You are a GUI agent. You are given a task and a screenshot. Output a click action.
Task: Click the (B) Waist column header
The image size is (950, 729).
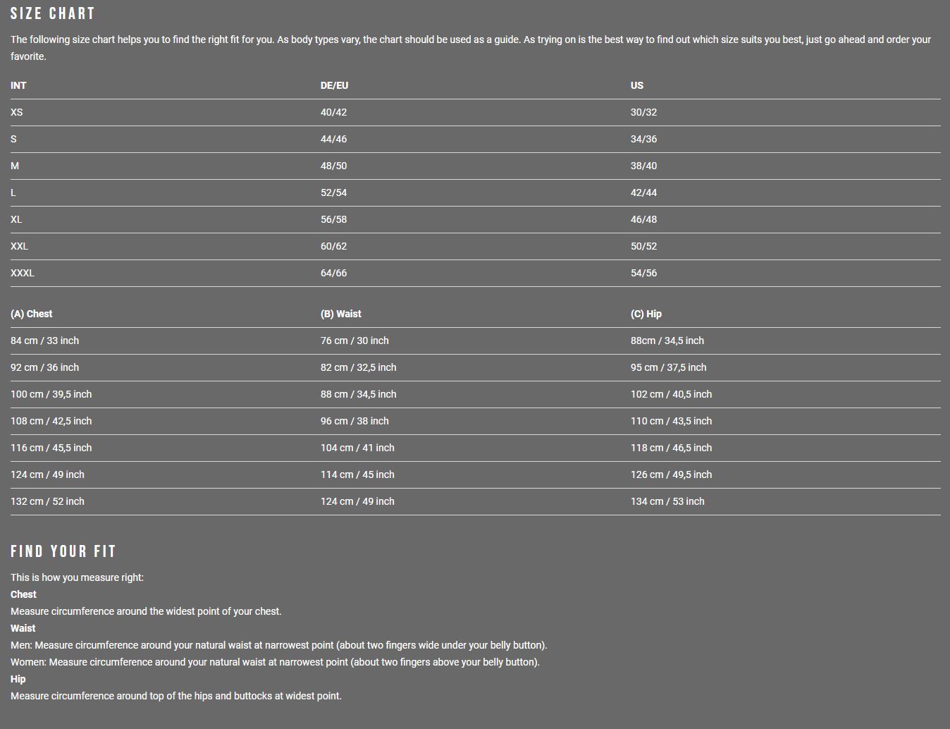[341, 314]
